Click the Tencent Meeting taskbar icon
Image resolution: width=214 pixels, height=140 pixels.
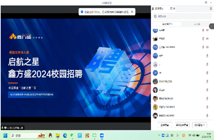point(102,136)
